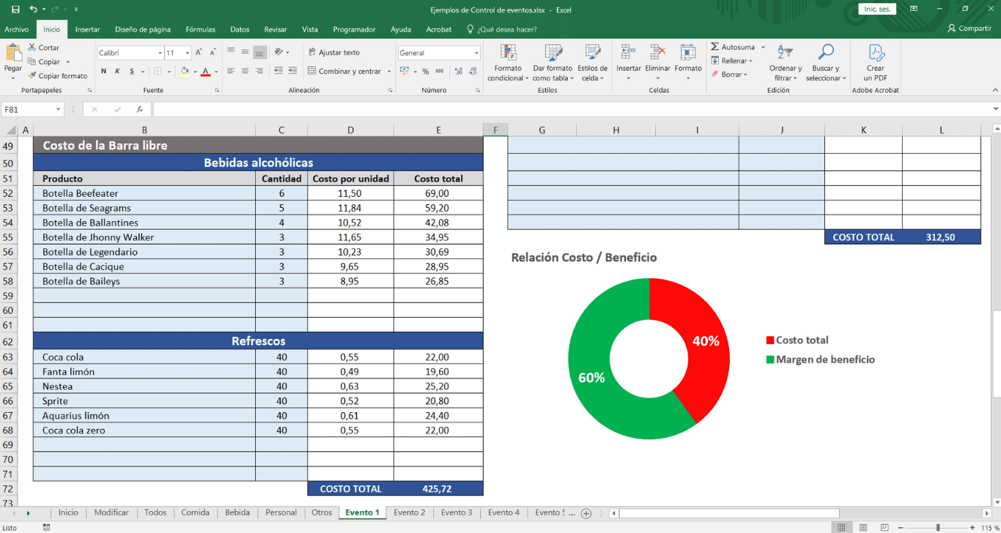Toggle Ajustar texto wrap option

click(334, 53)
